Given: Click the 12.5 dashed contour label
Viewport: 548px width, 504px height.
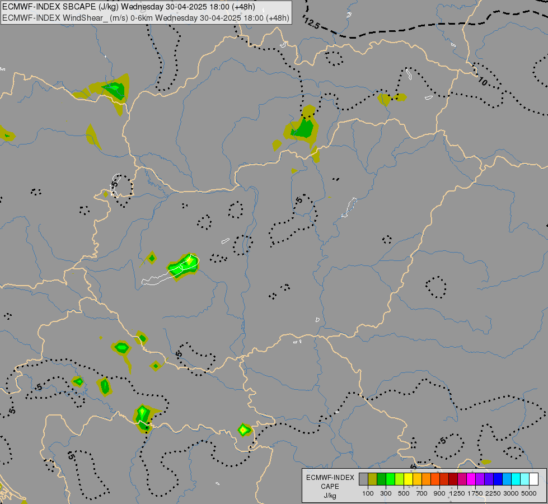Looking at the screenshot, I should tap(311, 23).
